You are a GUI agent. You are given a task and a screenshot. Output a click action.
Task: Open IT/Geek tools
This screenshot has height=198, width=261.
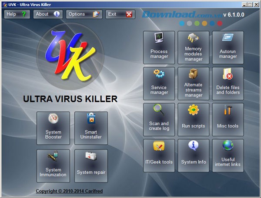pos(159,156)
